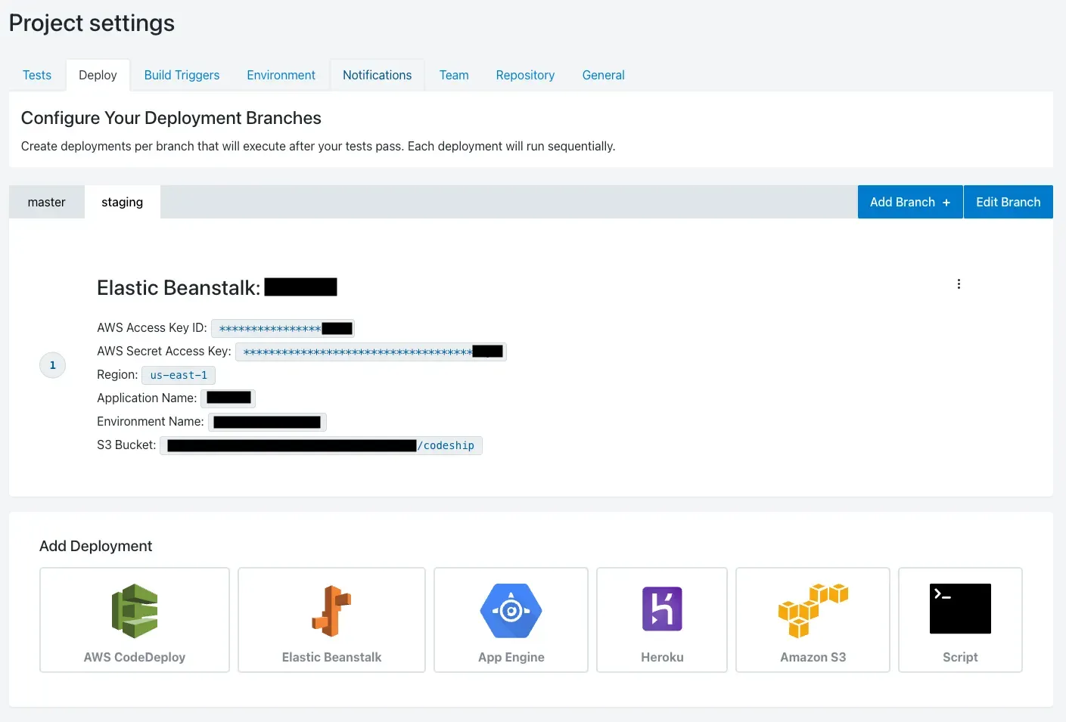Viewport: 1066px width, 722px height.
Task: Click the step 1 deployment order badge
Action: pyautogui.click(x=53, y=365)
